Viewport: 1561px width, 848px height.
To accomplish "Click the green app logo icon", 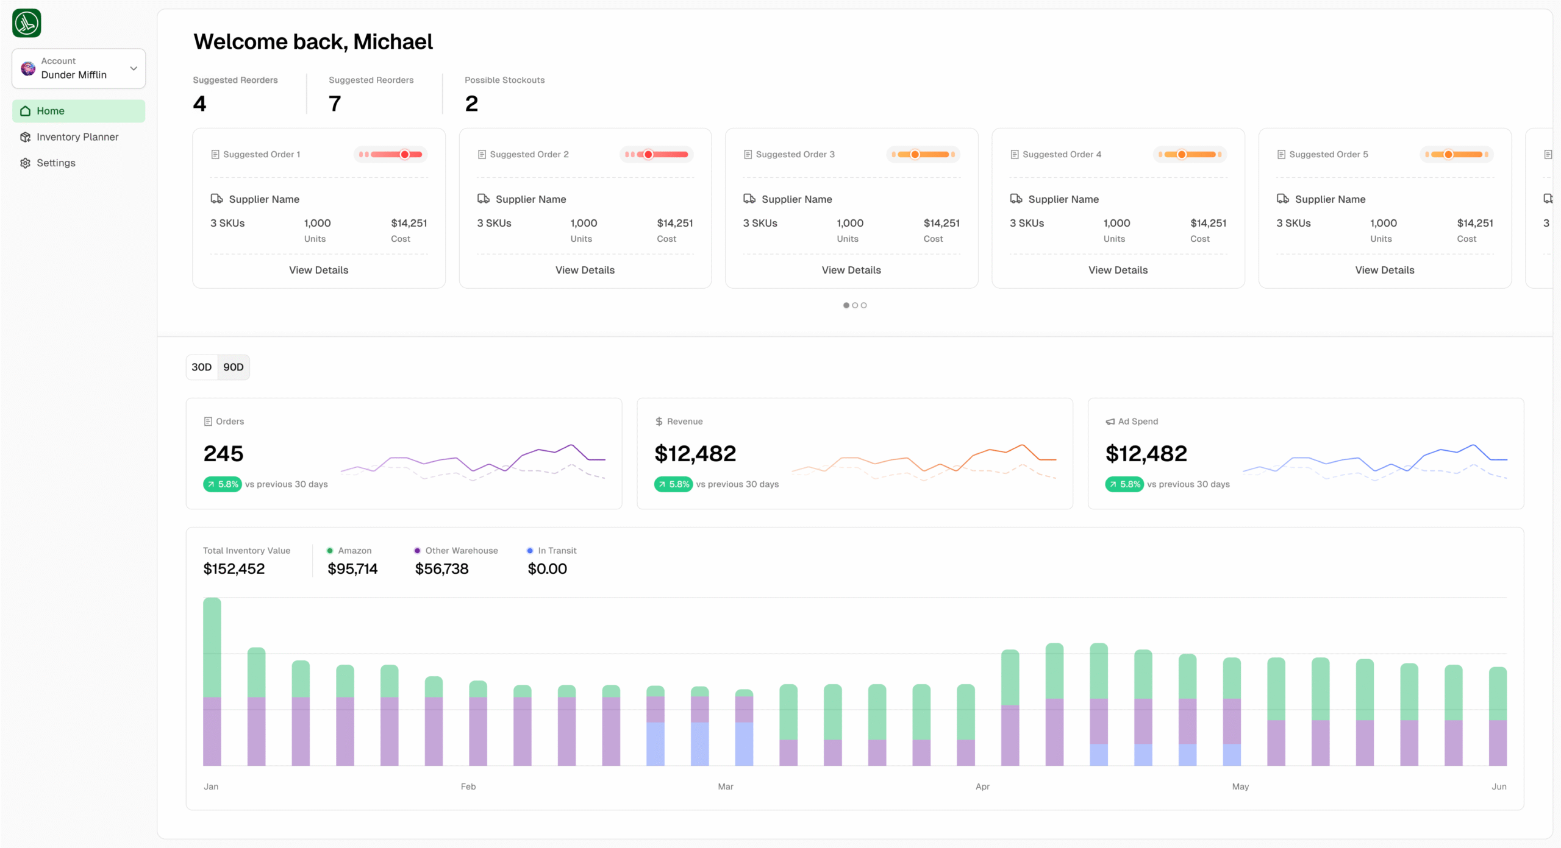I will click(x=27, y=23).
